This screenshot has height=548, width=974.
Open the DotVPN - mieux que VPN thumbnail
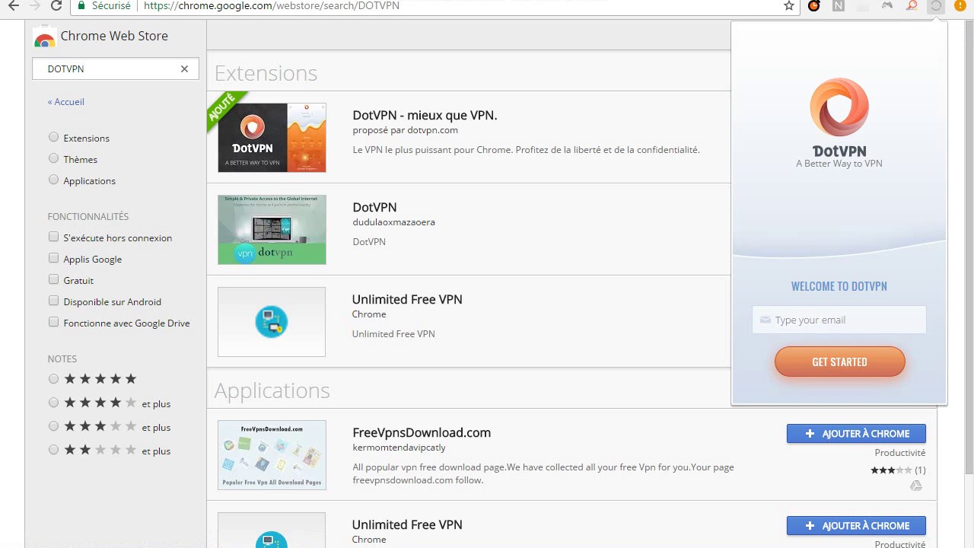272,138
